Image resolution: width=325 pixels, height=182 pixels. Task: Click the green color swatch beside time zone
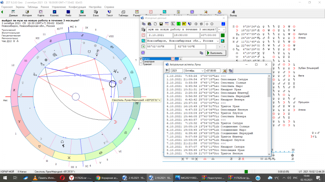click(223, 36)
